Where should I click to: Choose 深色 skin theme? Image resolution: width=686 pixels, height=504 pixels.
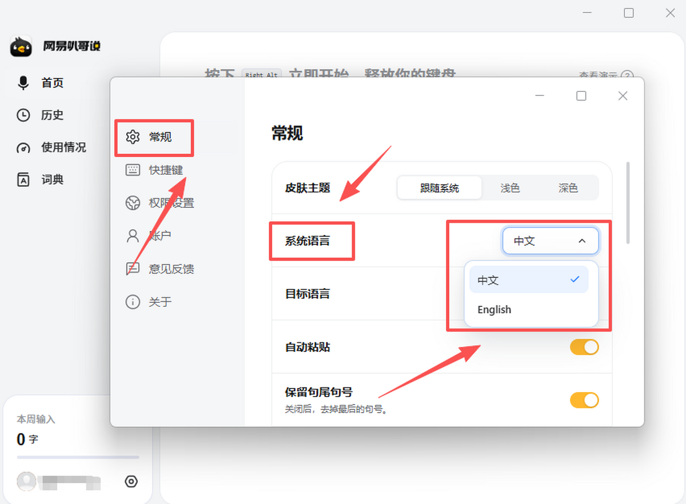568,188
